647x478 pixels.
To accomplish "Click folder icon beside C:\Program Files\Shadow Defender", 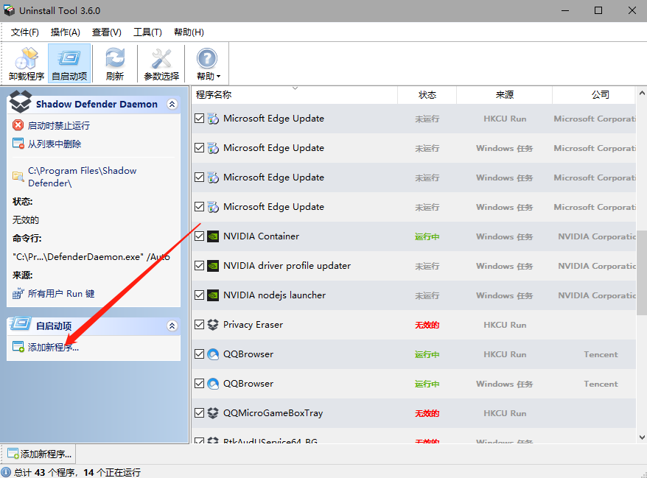I will point(18,177).
